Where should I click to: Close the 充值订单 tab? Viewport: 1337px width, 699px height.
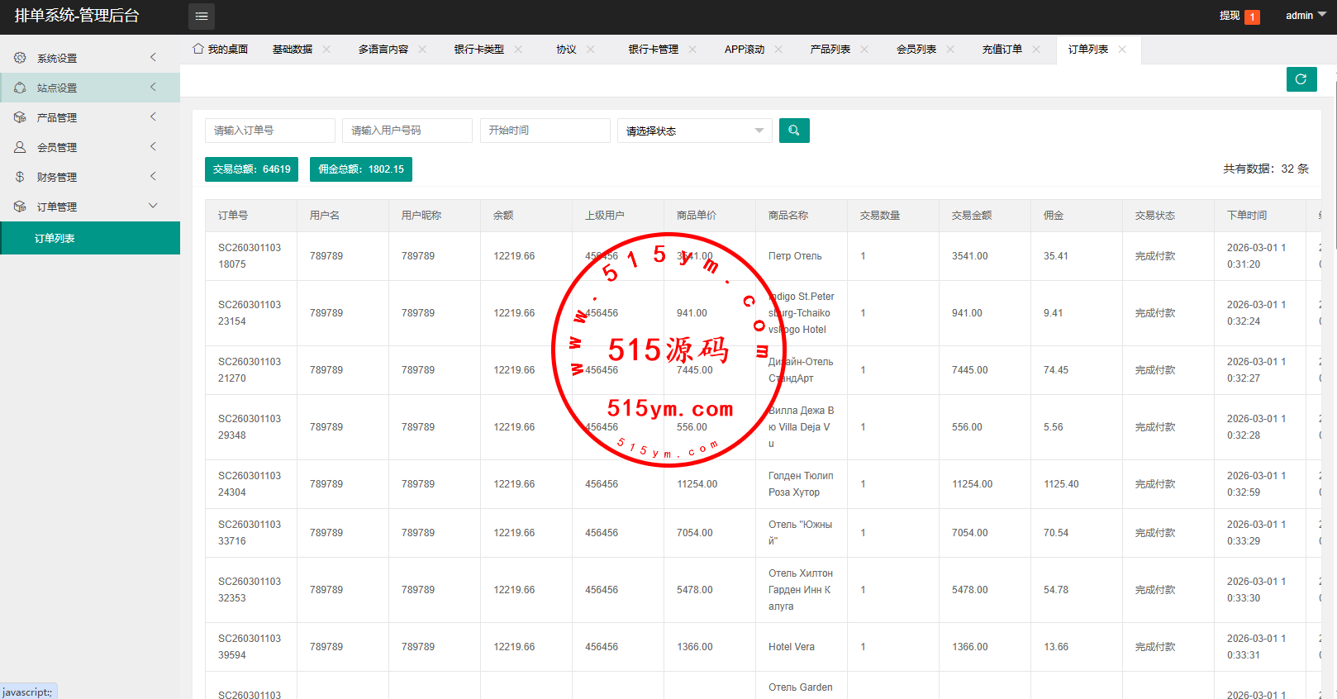1036,50
